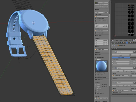
Task: Collapse the 3D Cursor panel
Action: pyautogui.click(x=95, y=35)
